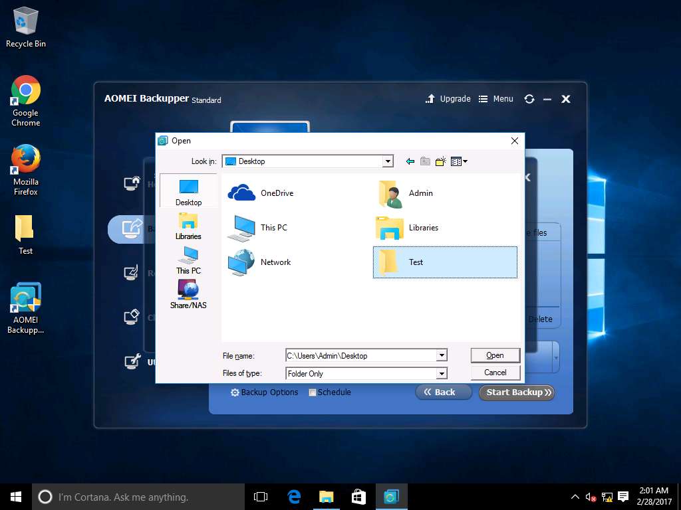Minimize the AOMEI Backupper window

(547, 100)
